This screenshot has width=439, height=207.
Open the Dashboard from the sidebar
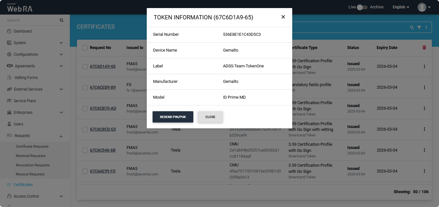23,31
